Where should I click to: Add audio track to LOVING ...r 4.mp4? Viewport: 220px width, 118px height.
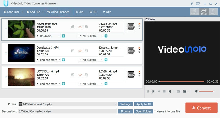coord(63,84)
